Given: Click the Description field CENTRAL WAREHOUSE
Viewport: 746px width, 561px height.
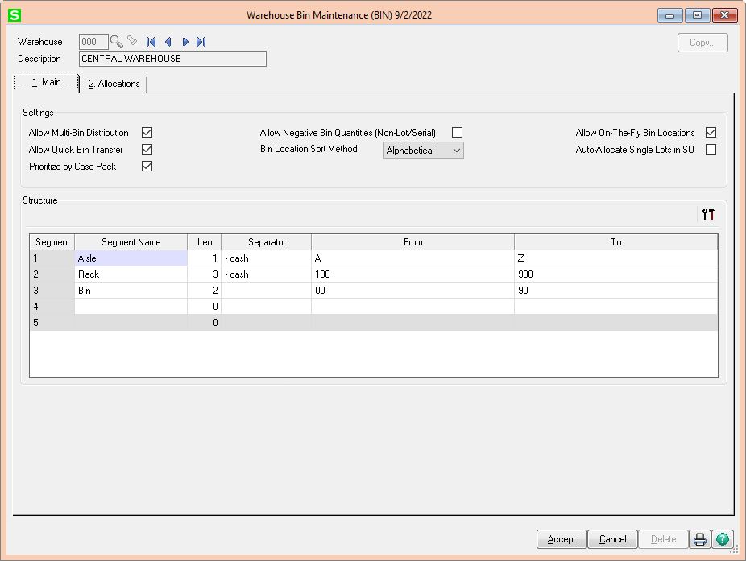Looking at the screenshot, I should click(172, 59).
